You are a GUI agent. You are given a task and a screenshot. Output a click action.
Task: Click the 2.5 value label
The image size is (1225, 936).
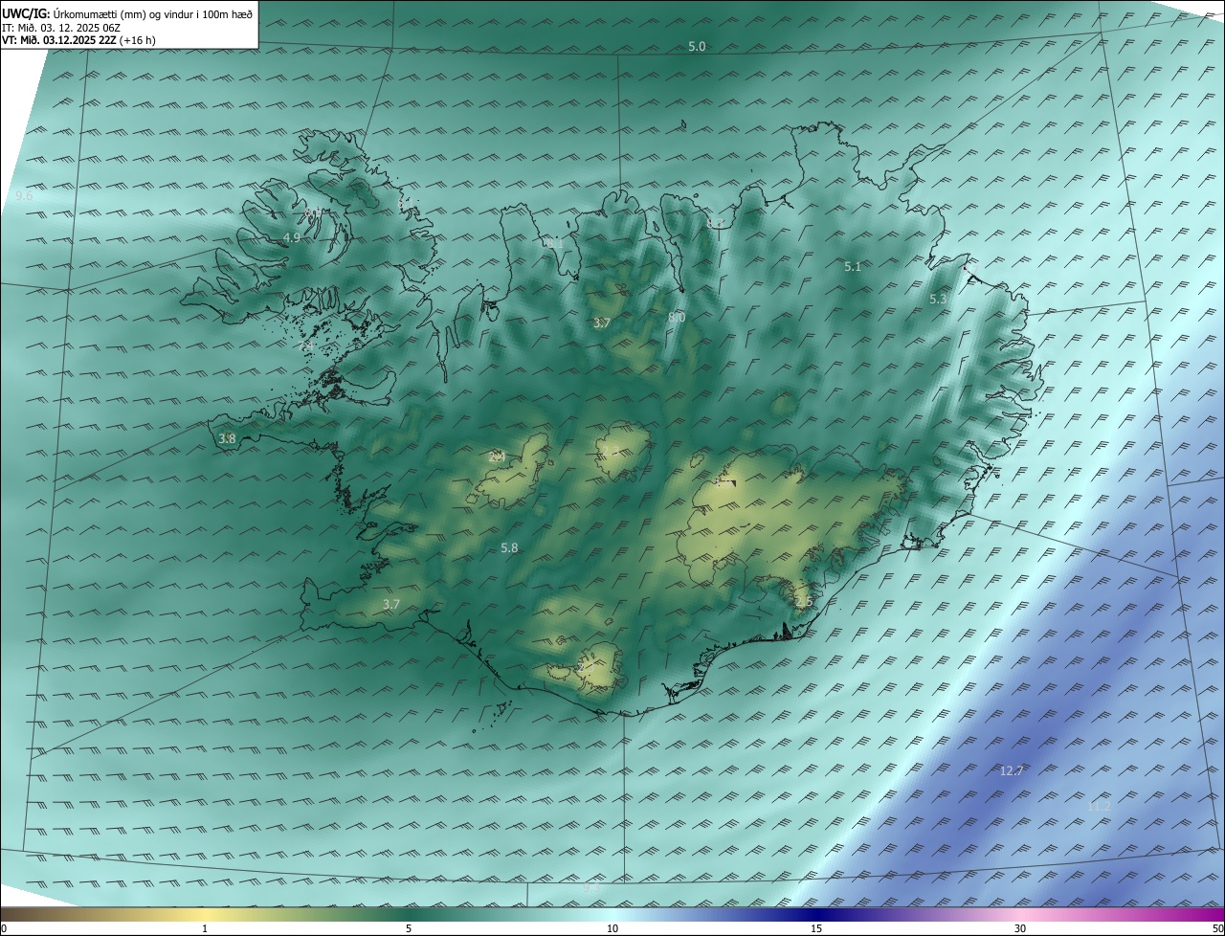(803, 601)
